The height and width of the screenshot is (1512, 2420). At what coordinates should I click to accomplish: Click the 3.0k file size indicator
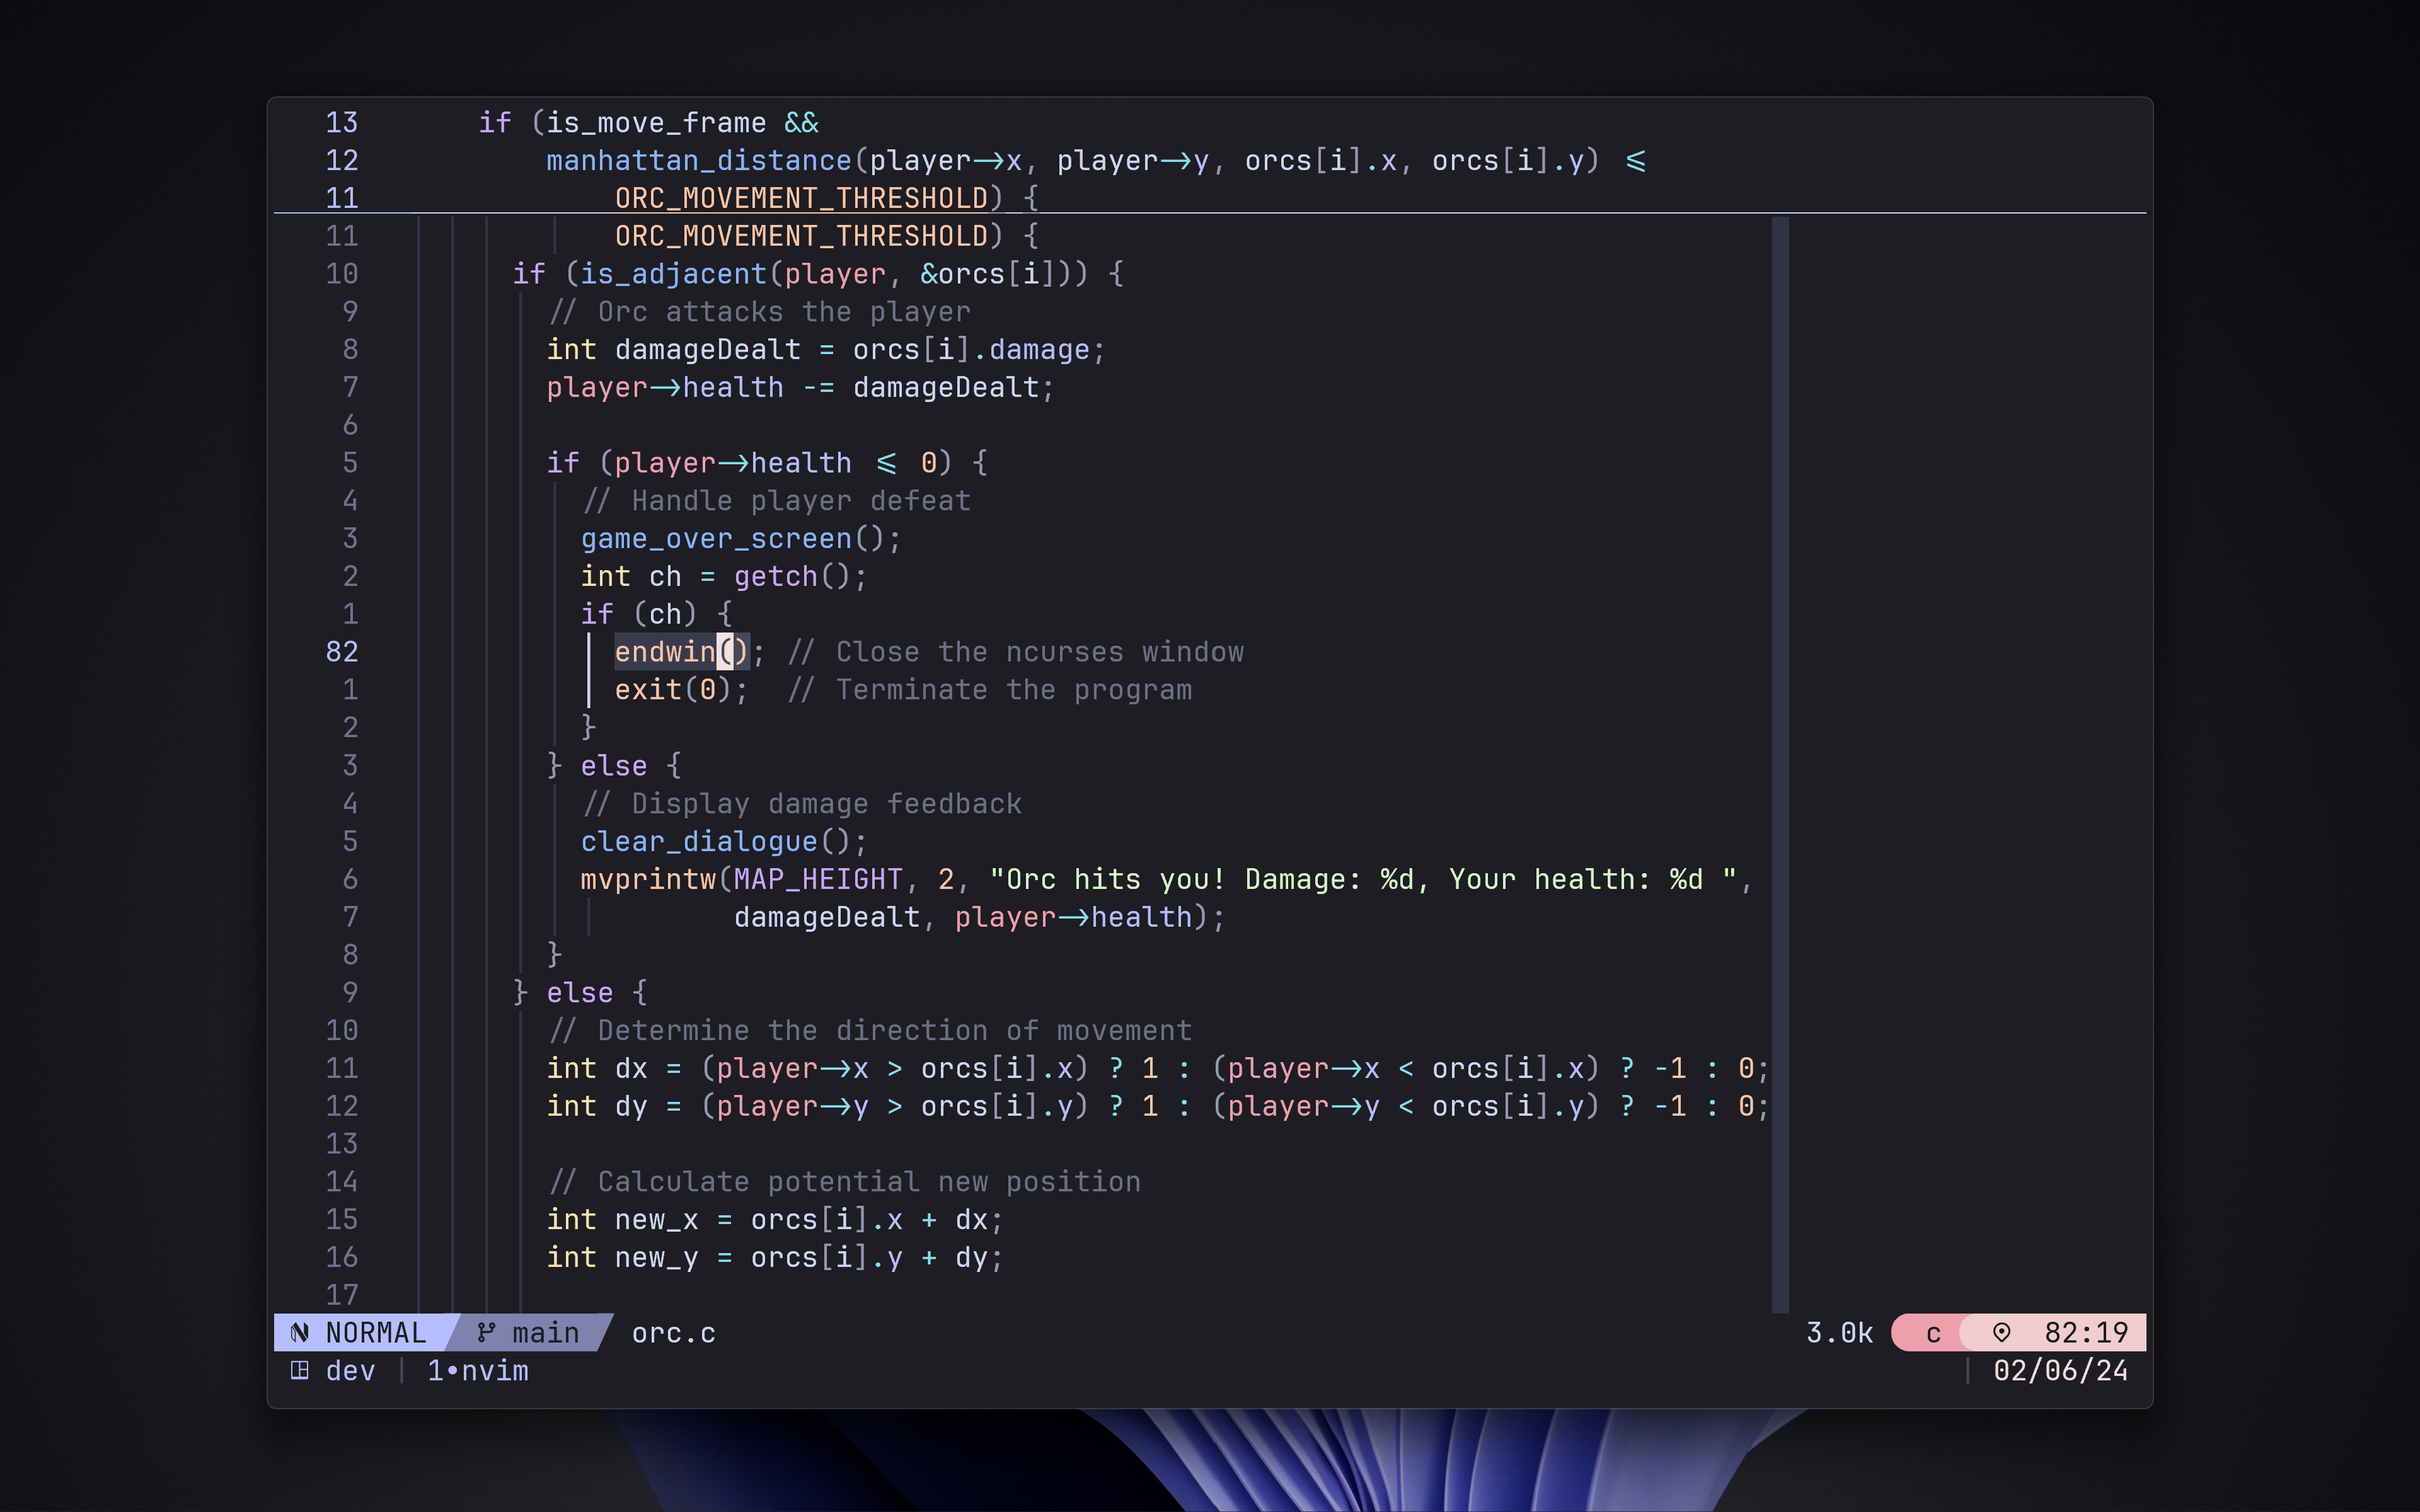tap(1839, 1333)
